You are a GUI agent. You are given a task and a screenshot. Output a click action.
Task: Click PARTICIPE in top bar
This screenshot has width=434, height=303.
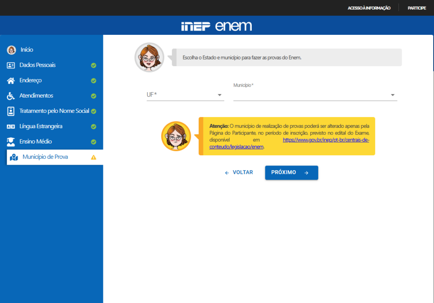pos(417,8)
